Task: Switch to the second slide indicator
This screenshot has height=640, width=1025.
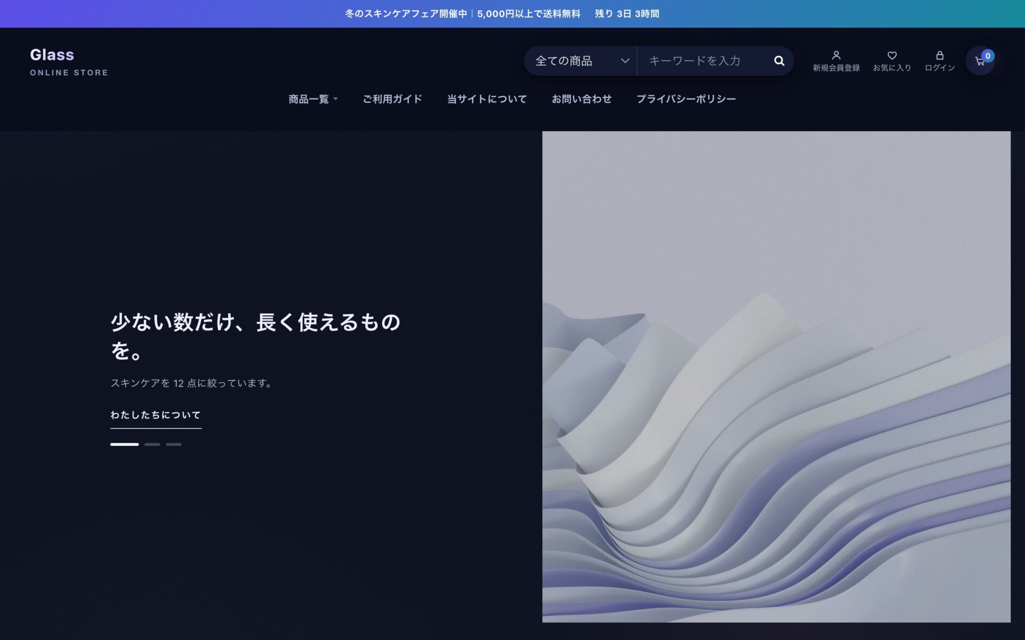Action: pos(152,444)
